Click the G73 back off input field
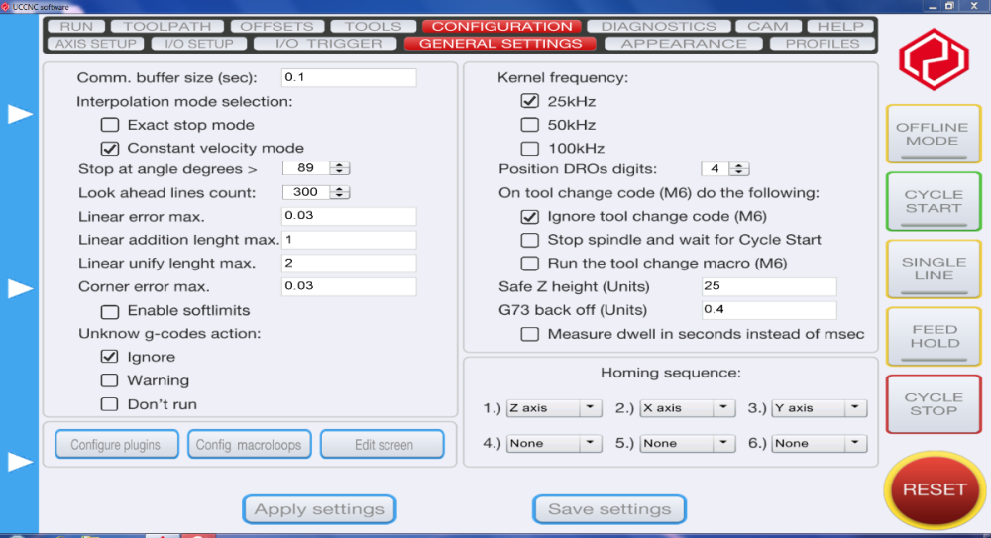 [769, 310]
